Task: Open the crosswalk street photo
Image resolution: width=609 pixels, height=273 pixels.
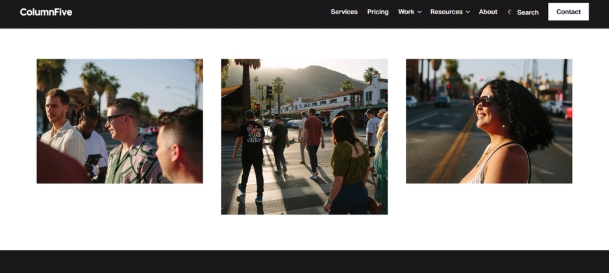Action: coord(304,136)
